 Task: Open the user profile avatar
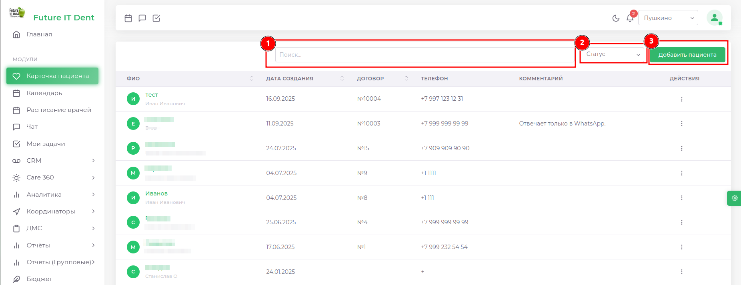pos(714,18)
